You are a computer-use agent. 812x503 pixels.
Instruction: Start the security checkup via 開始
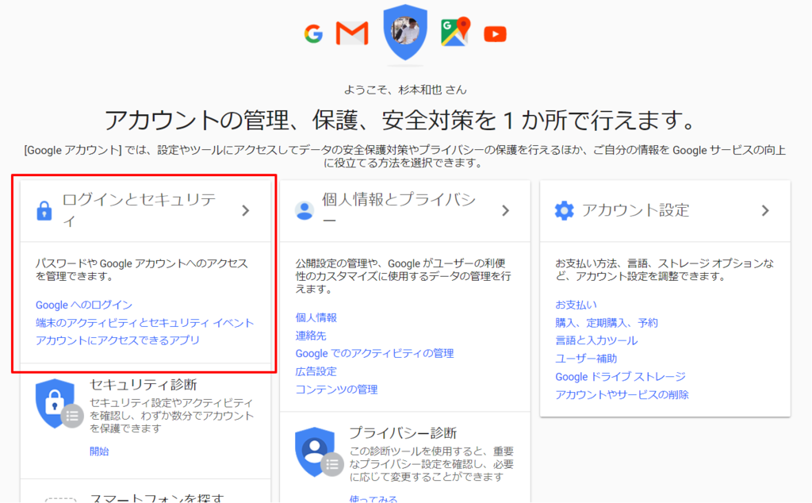pos(99,451)
